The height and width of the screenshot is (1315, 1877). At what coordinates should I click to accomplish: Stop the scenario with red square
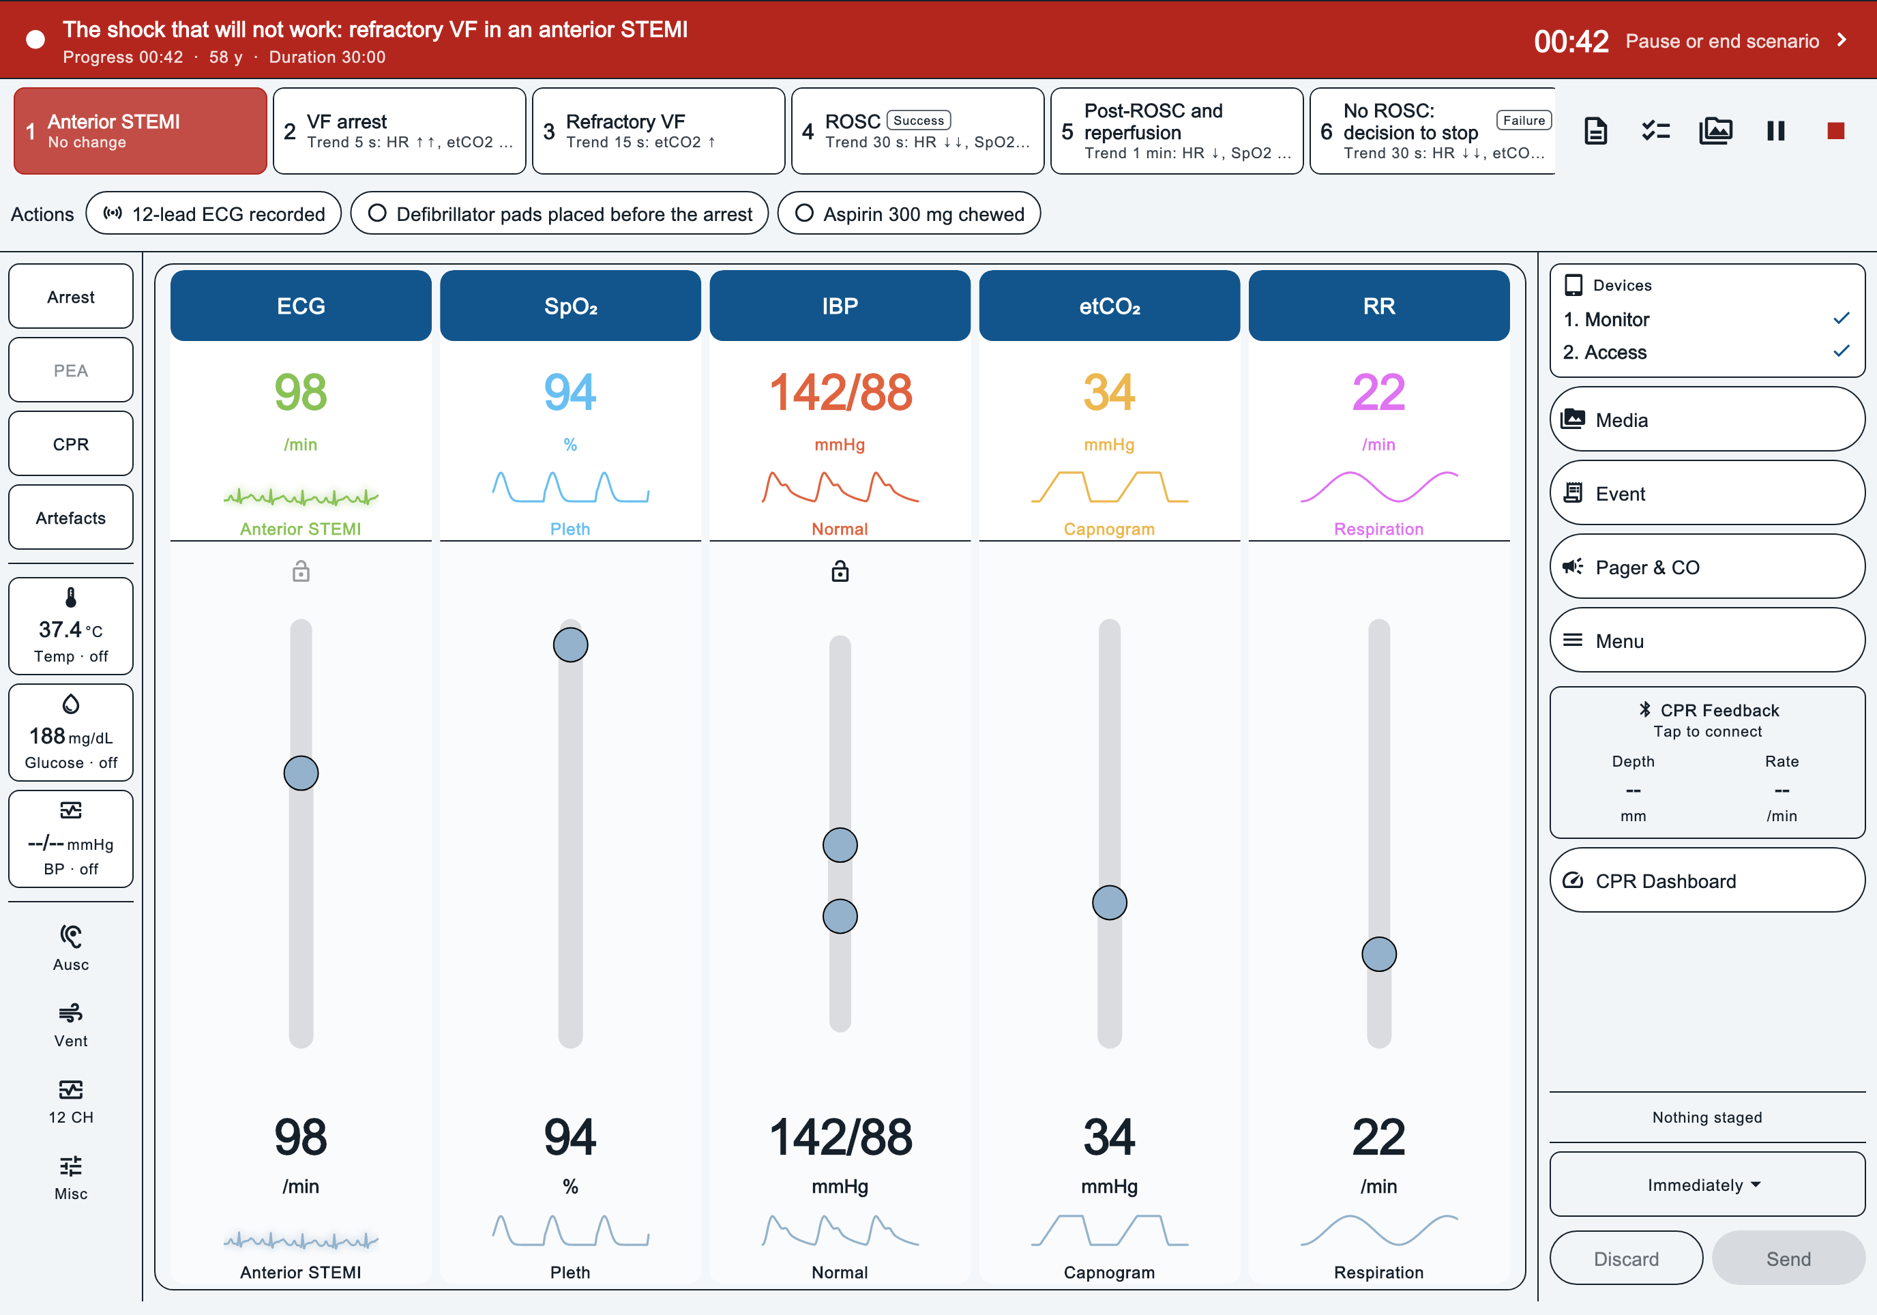pyautogui.click(x=1835, y=131)
